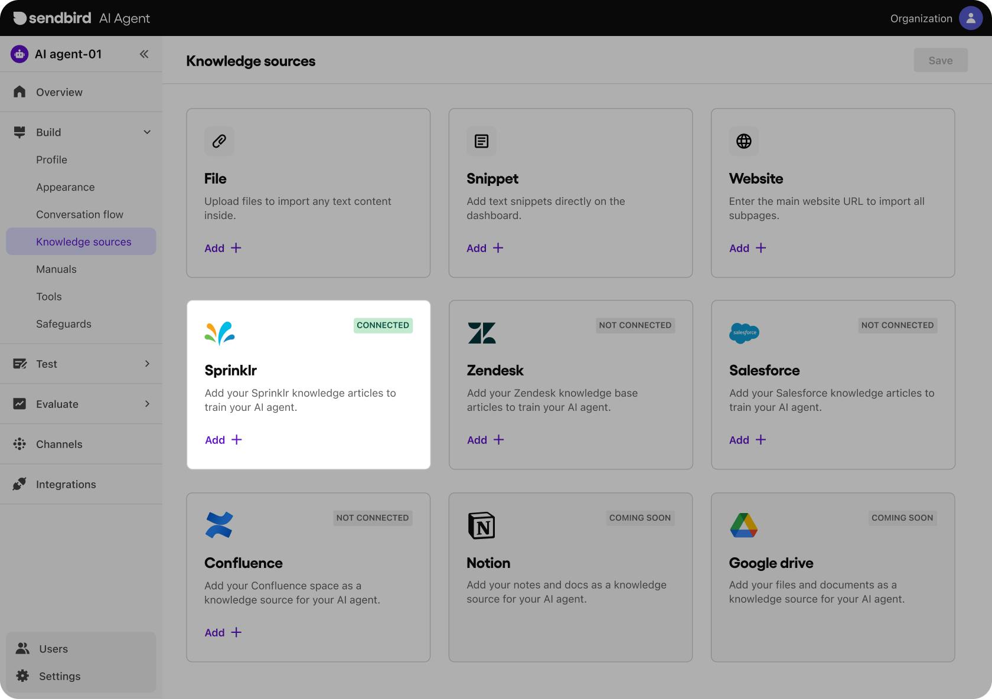Click the Sprinklr logo
The image size is (992, 699).
[x=219, y=333]
